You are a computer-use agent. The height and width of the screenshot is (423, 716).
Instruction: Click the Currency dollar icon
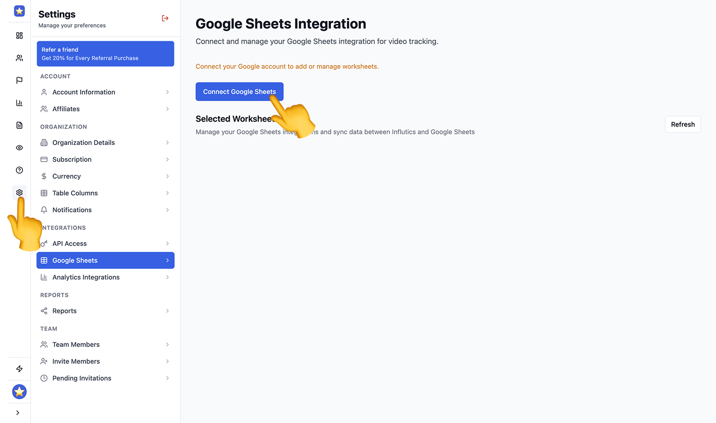click(x=44, y=176)
